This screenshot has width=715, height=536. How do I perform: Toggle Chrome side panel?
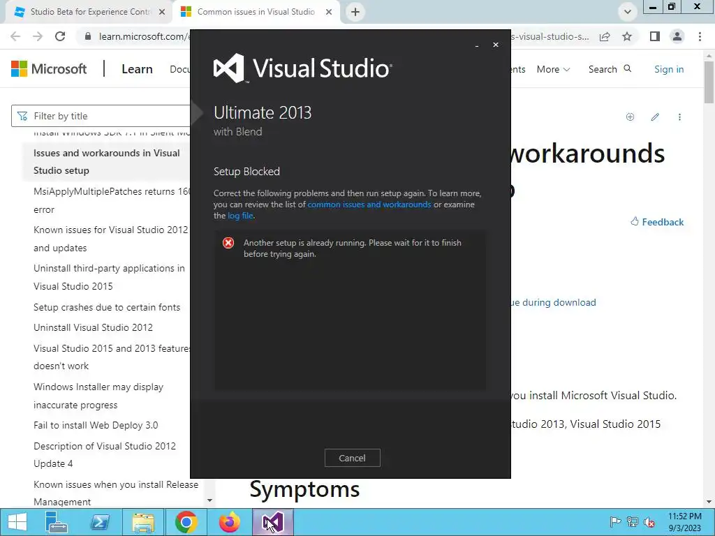coord(655,36)
